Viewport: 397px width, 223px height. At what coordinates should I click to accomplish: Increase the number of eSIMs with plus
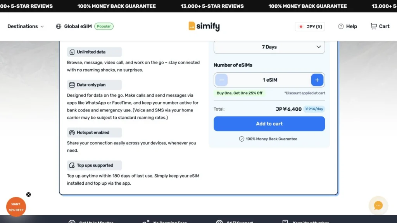tap(317, 80)
